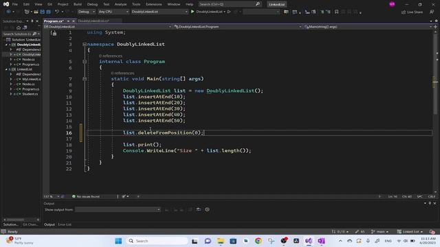Screen dimensions: 440x247
Task: Click the Wrap Output toggle icon
Action: (199, 209)
